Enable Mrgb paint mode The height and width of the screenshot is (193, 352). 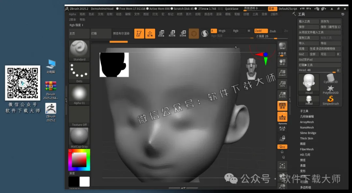(222, 31)
